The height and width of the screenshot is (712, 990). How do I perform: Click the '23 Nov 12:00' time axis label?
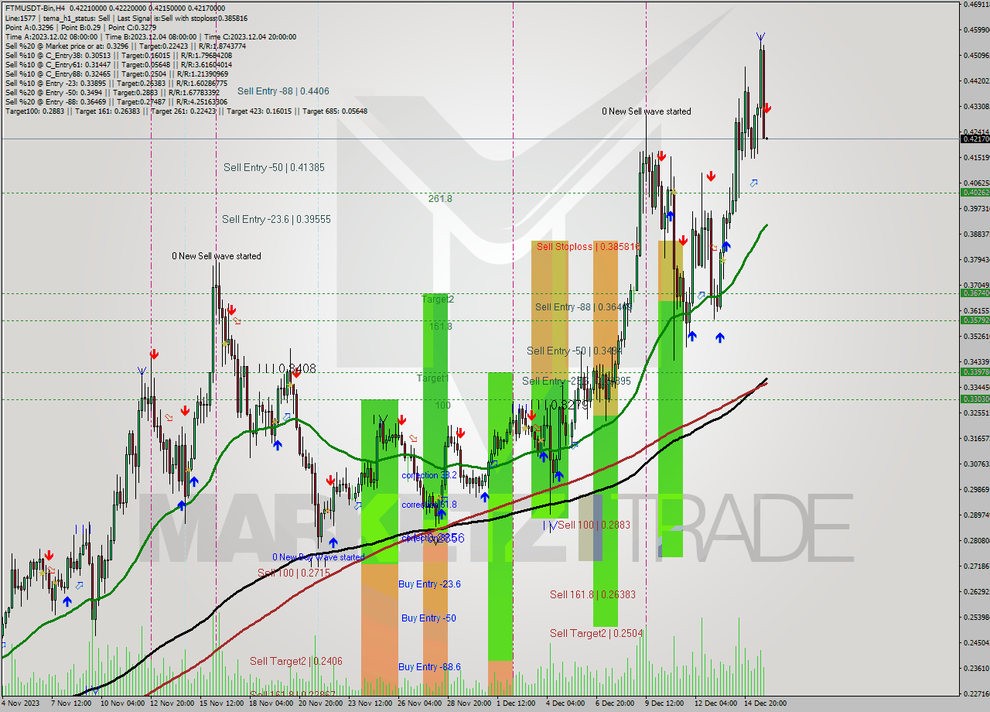(369, 703)
